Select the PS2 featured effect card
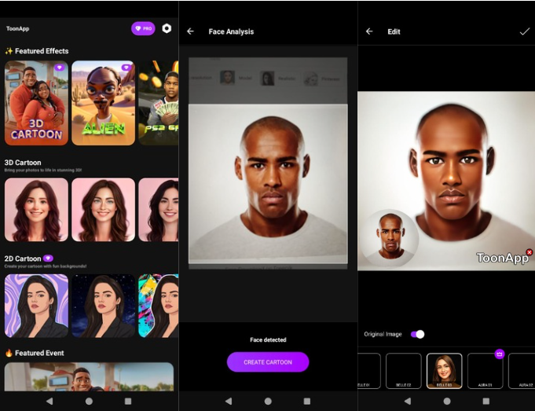This screenshot has width=535, height=411. [x=159, y=103]
